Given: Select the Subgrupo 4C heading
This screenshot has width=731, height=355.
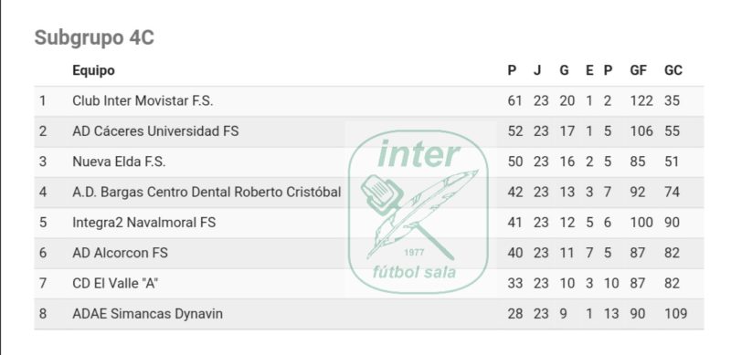Looking at the screenshot, I should (x=94, y=37).
